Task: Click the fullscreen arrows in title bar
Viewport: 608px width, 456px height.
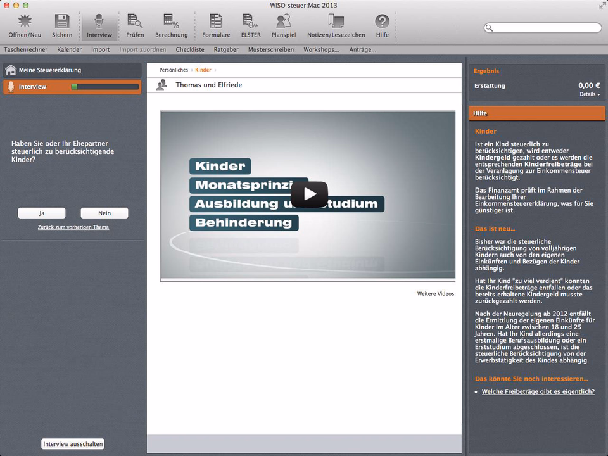Action: [602, 6]
